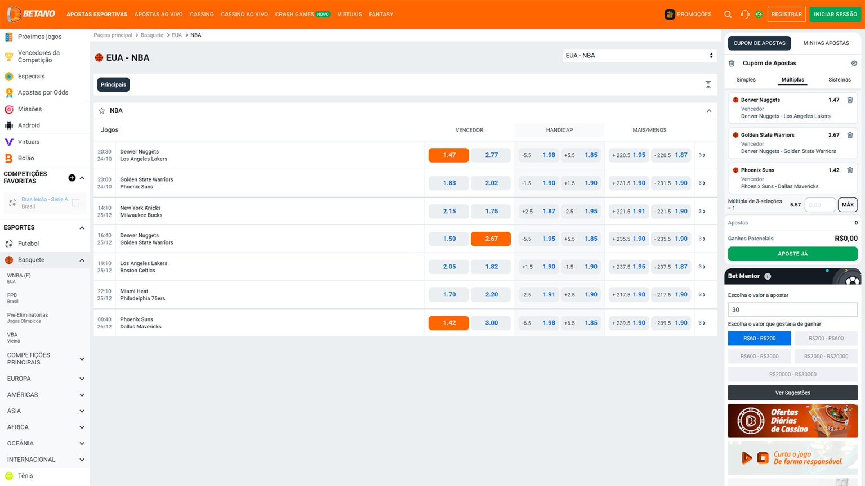This screenshot has height=486, width=865.
Task: Open Próximos jogos calendar icon
Action: pos(9,37)
